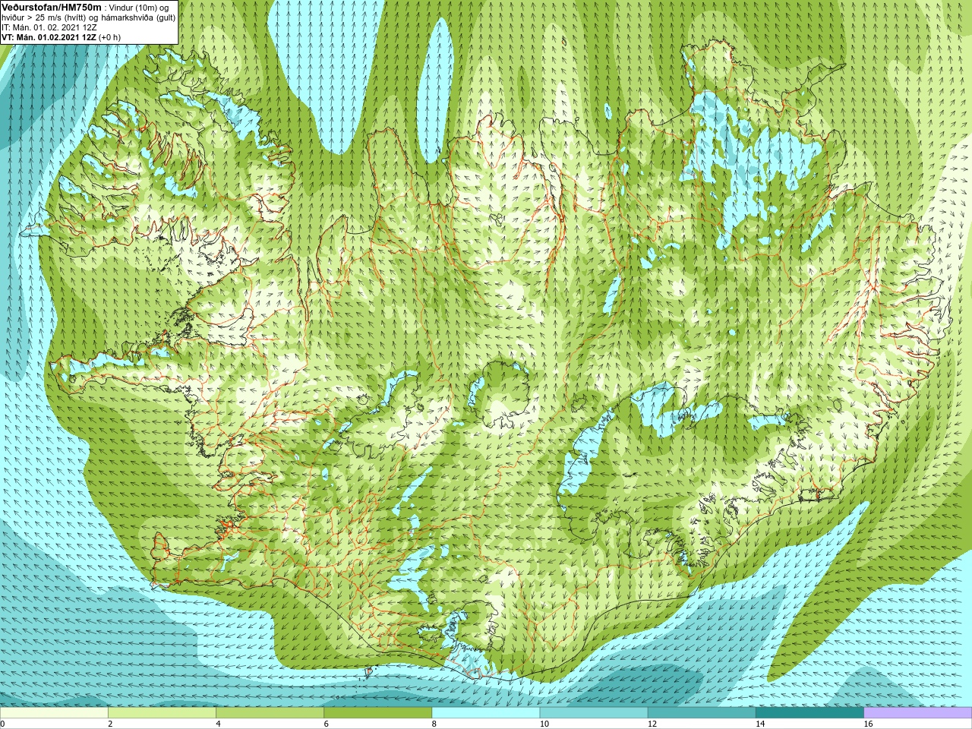Click the legend label '8'
Image resolution: width=972 pixels, height=729 pixels.
[x=434, y=724]
